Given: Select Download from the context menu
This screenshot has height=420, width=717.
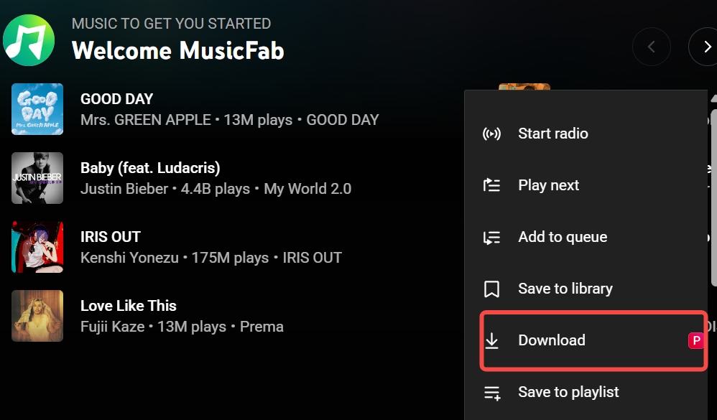Looking at the screenshot, I should pyautogui.click(x=551, y=340).
